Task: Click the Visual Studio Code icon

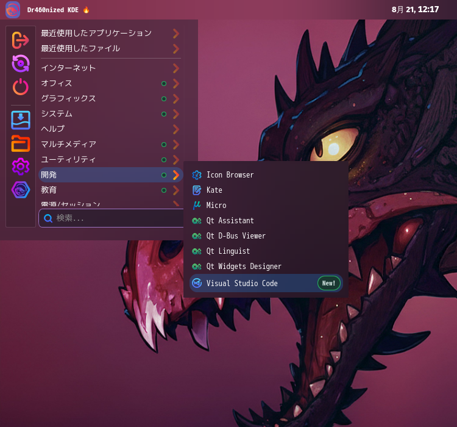Action: click(197, 283)
